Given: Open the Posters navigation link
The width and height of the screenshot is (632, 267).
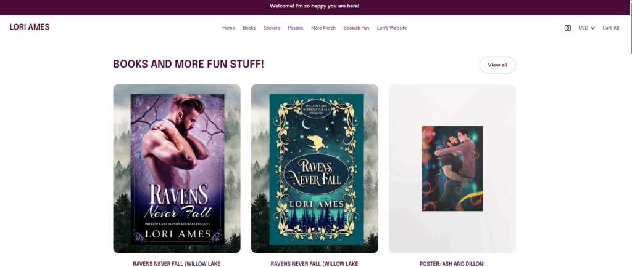Looking at the screenshot, I should tap(295, 28).
